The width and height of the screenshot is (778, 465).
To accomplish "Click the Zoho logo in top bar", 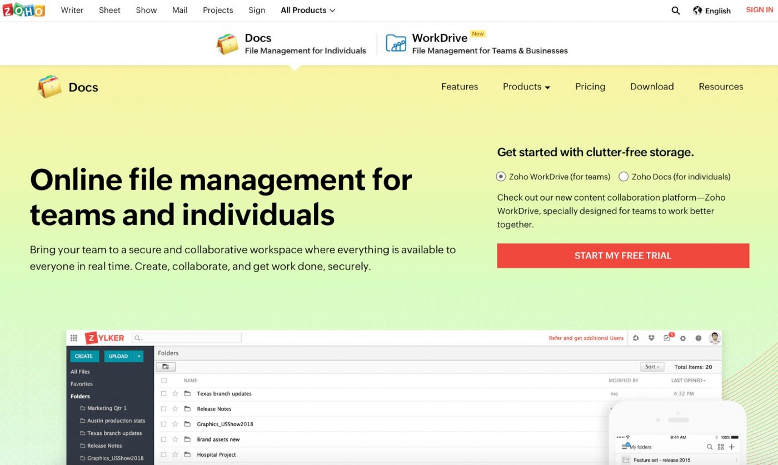I will click(x=23, y=10).
